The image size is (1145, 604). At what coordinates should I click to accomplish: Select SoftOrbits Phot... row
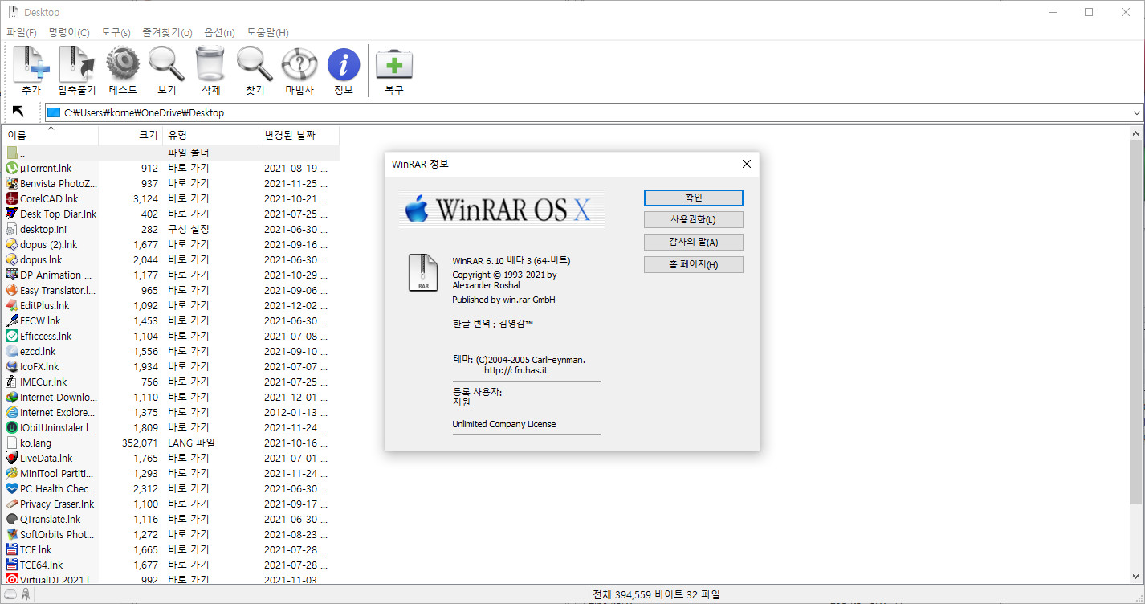click(x=170, y=534)
